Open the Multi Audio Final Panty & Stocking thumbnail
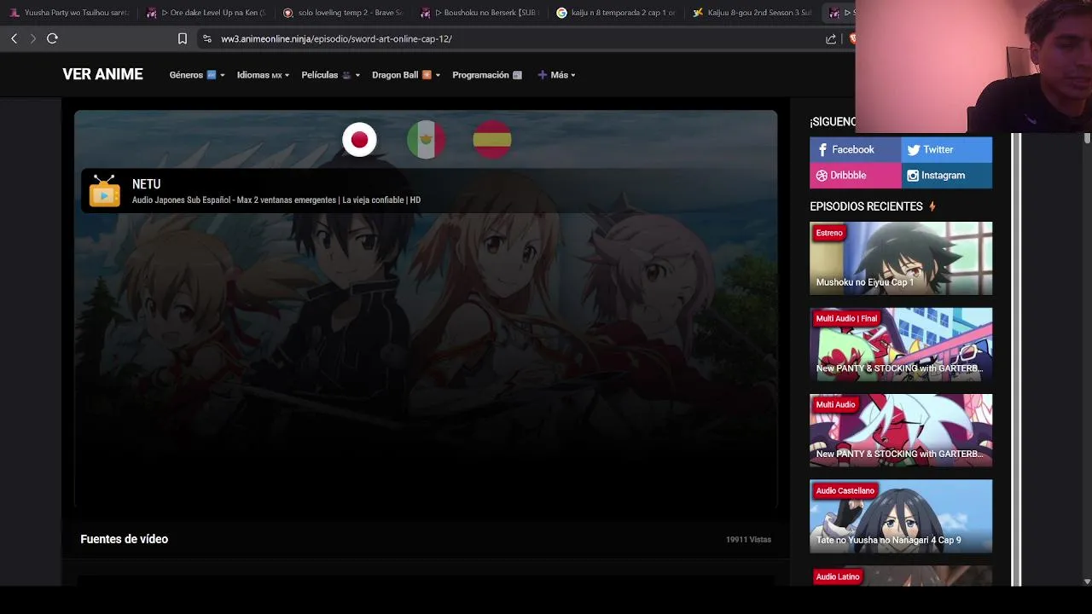 point(901,345)
